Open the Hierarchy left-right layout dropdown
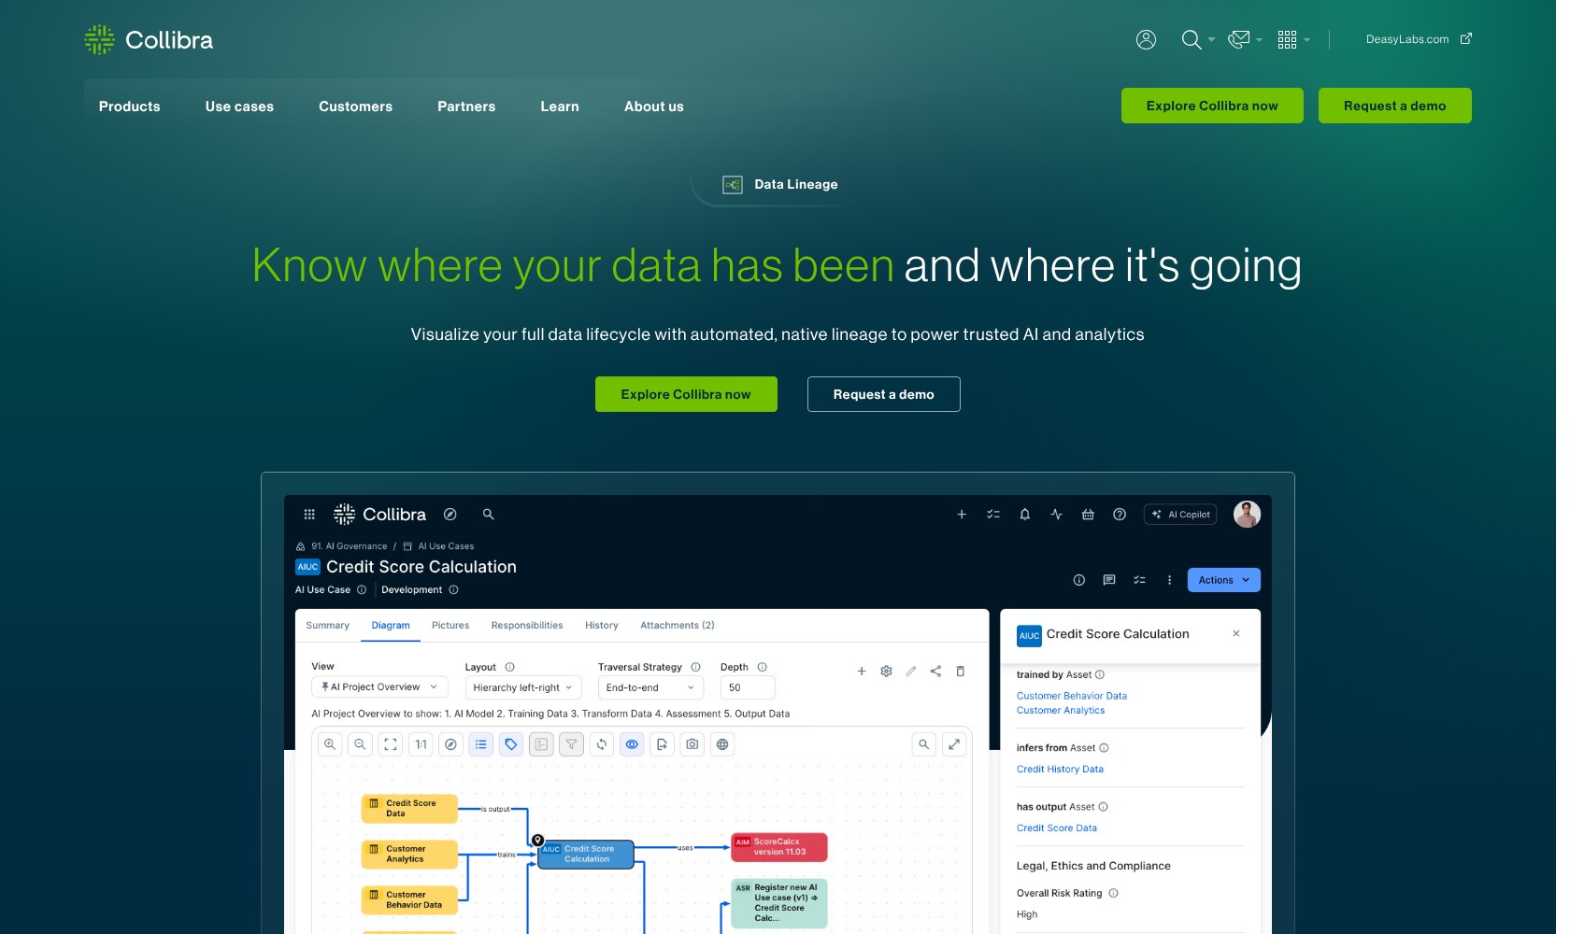 coord(523,687)
